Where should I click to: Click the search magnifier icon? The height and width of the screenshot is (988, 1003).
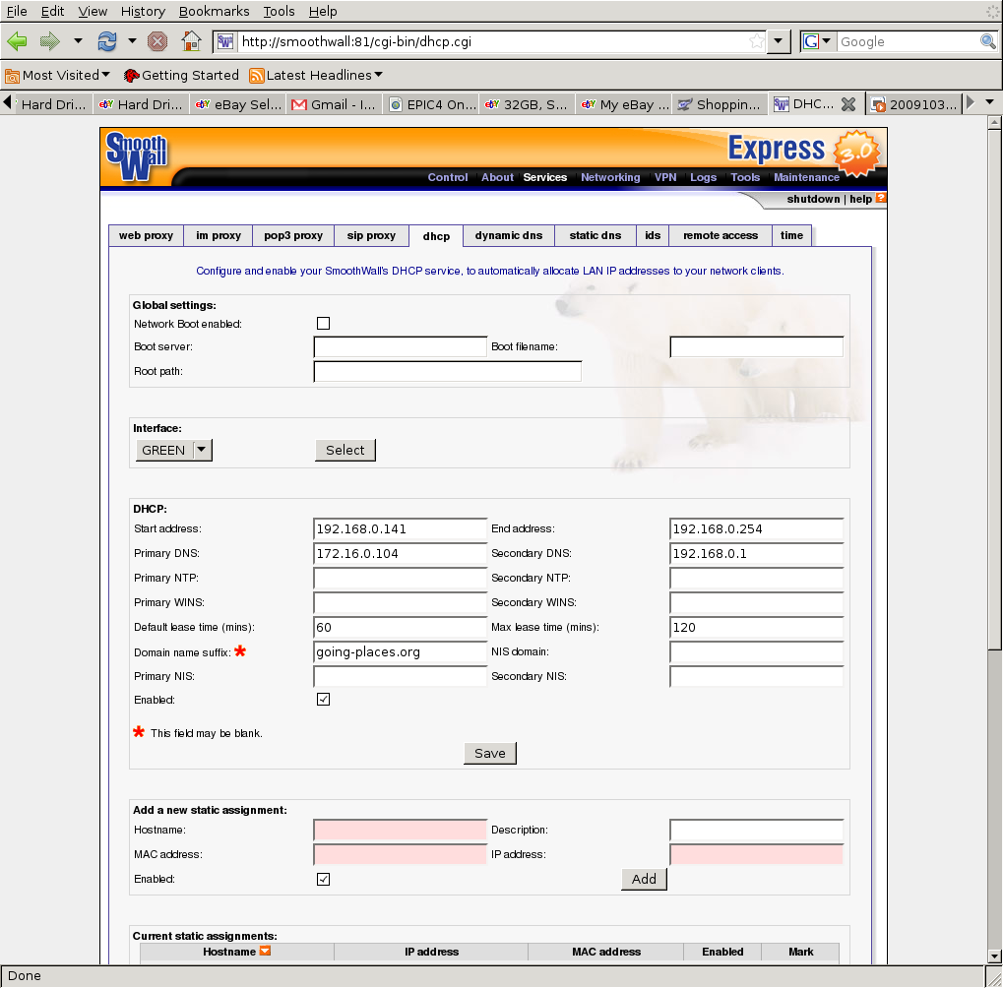(988, 41)
